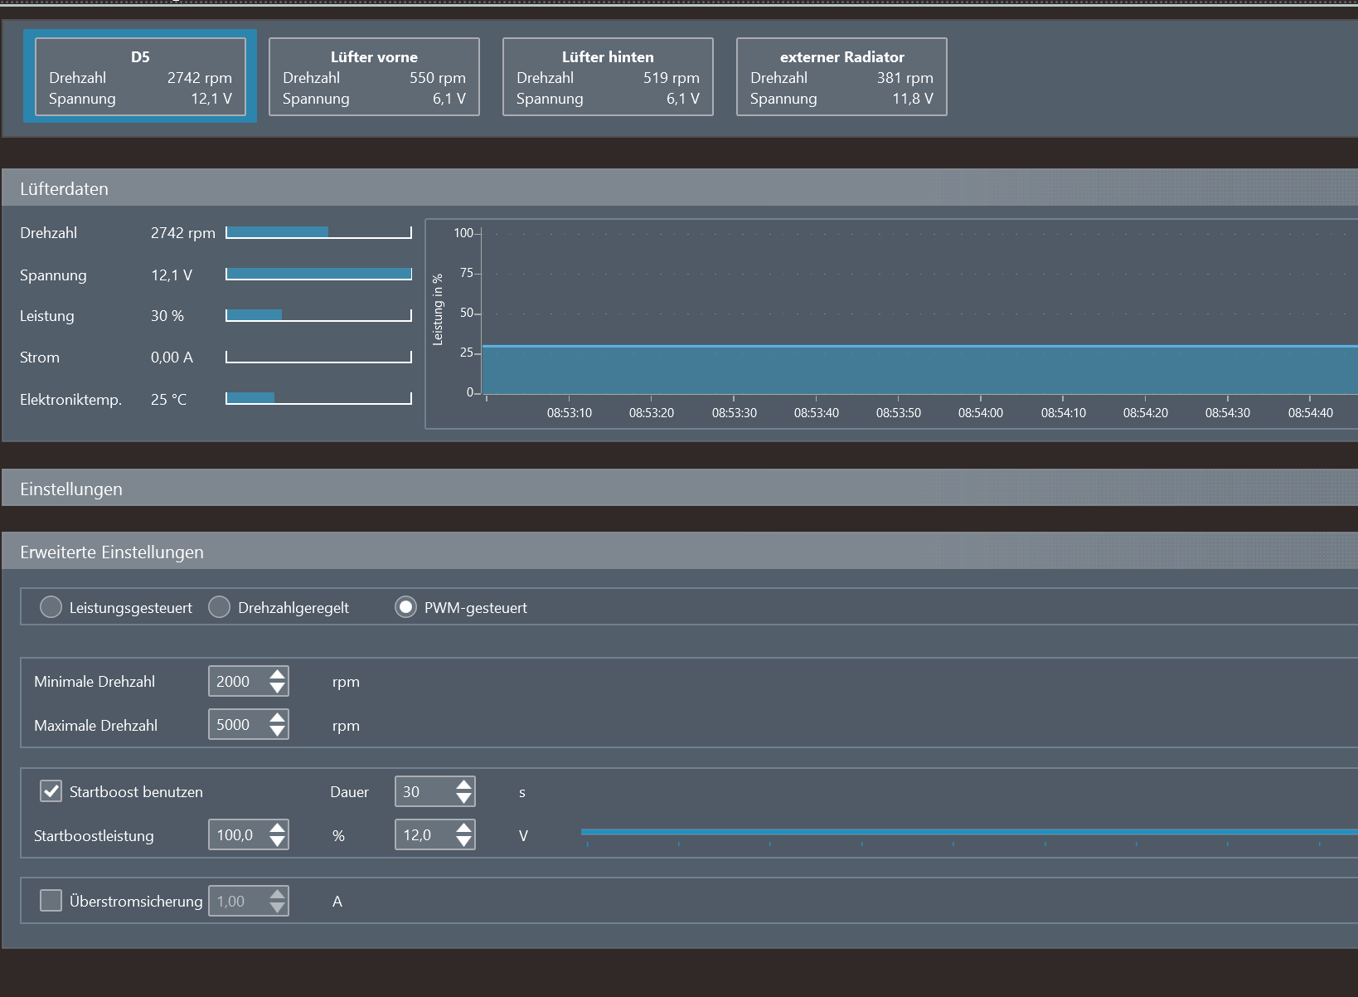Decrease Startboost voltage with the down arrow
The width and height of the screenshot is (1358, 997).
[463, 843]
